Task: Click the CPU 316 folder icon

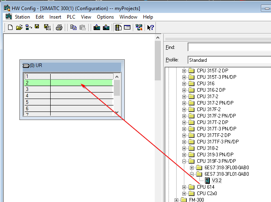Action: point(191,84)
